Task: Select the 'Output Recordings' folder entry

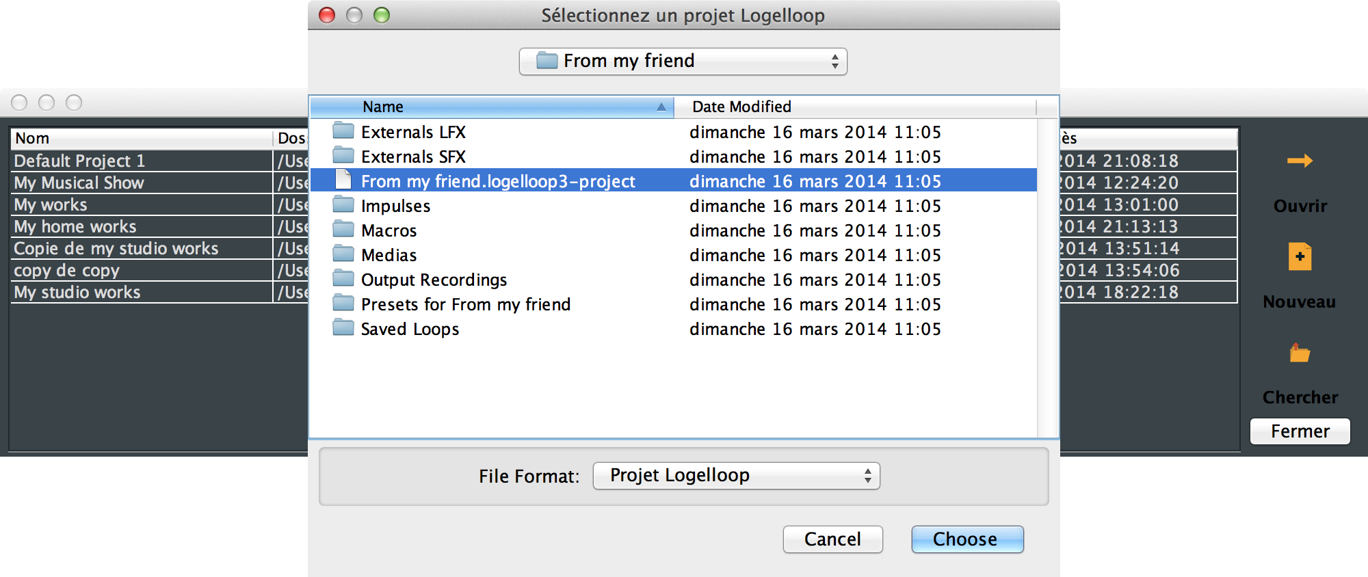Action: tap(434, 280)
